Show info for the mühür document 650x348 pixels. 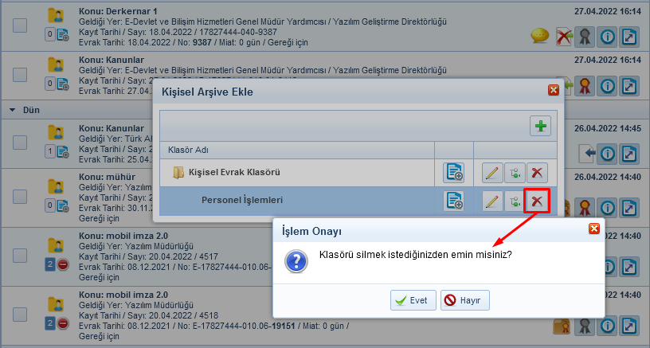[607, 208]
